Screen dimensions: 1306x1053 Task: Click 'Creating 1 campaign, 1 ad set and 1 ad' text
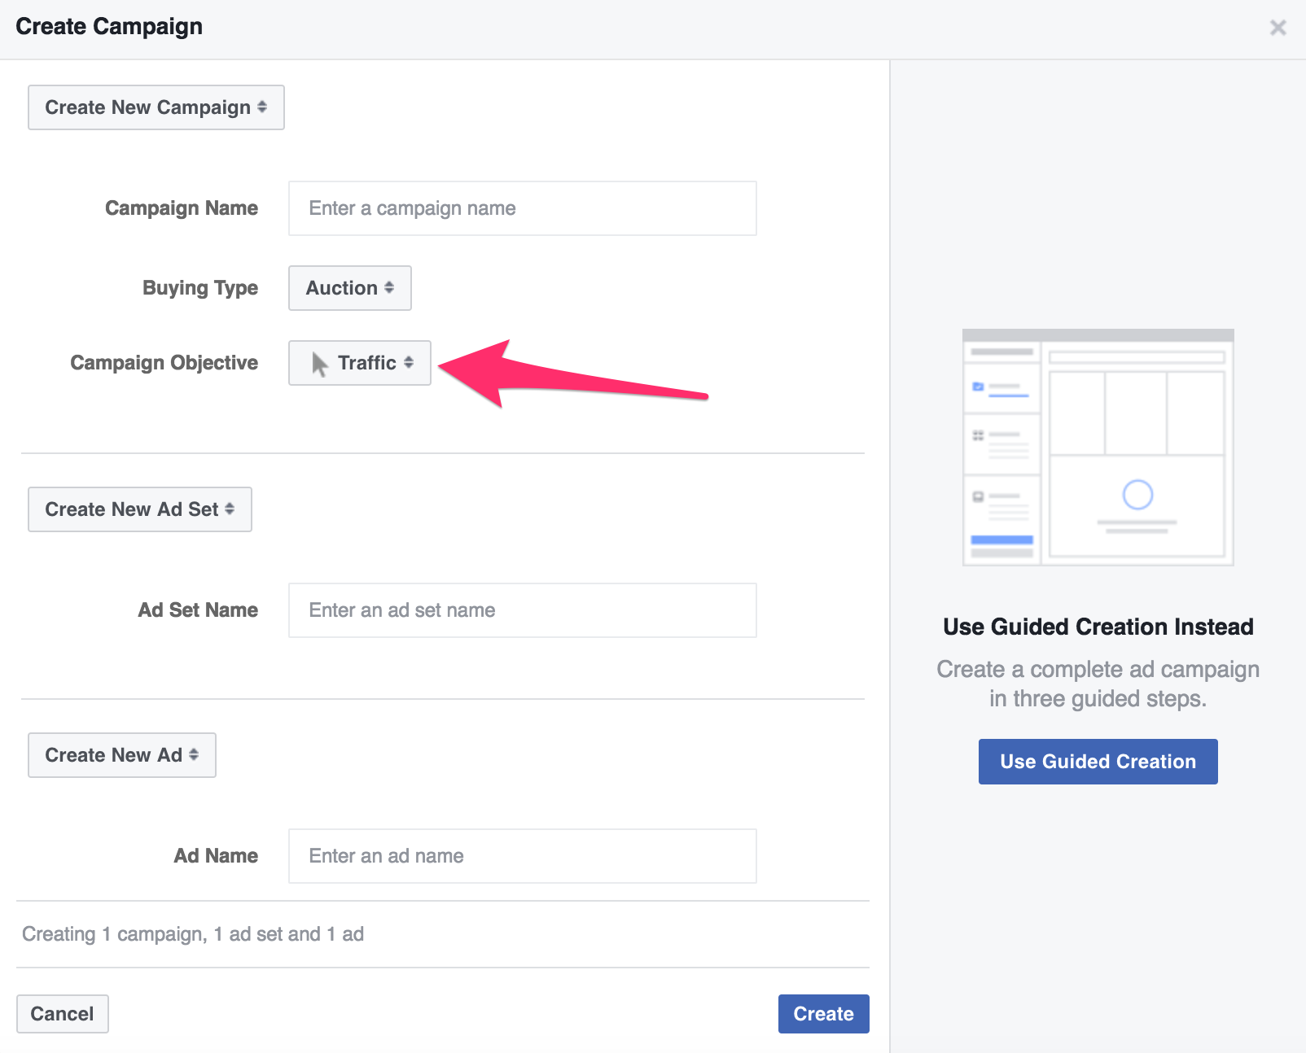tap(193, 934)
